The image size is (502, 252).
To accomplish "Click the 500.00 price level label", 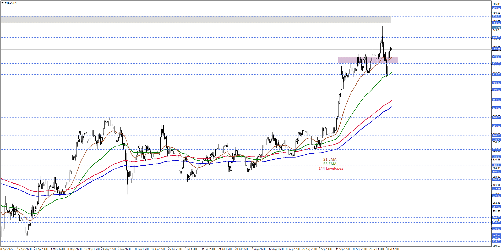I will pyautogui.click(x=496, y=8).
